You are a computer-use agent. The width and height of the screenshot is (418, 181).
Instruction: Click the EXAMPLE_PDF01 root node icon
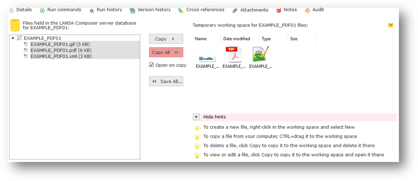(x=19, y=38)
